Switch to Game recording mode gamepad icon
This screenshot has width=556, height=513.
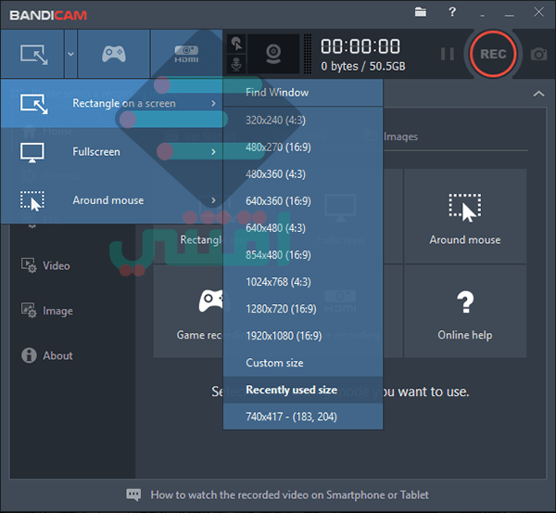click(114, 54)
